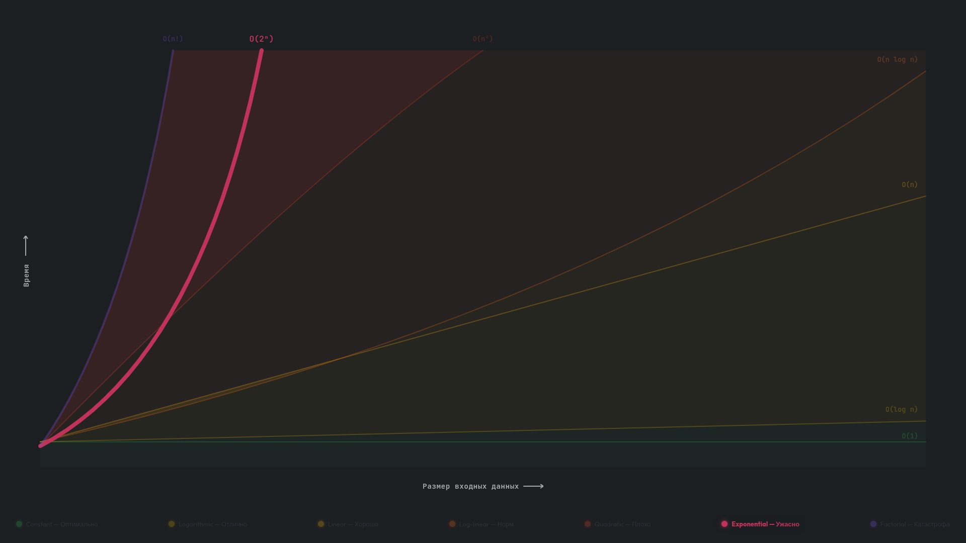Click the Quadratic legend dot

pos(588,524)
